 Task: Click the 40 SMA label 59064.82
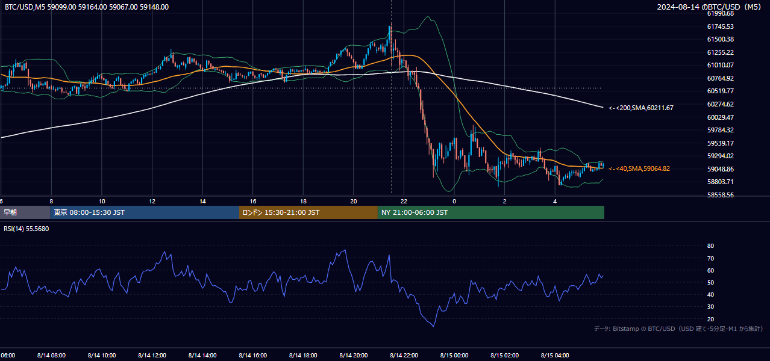click(x=639, y=168)
